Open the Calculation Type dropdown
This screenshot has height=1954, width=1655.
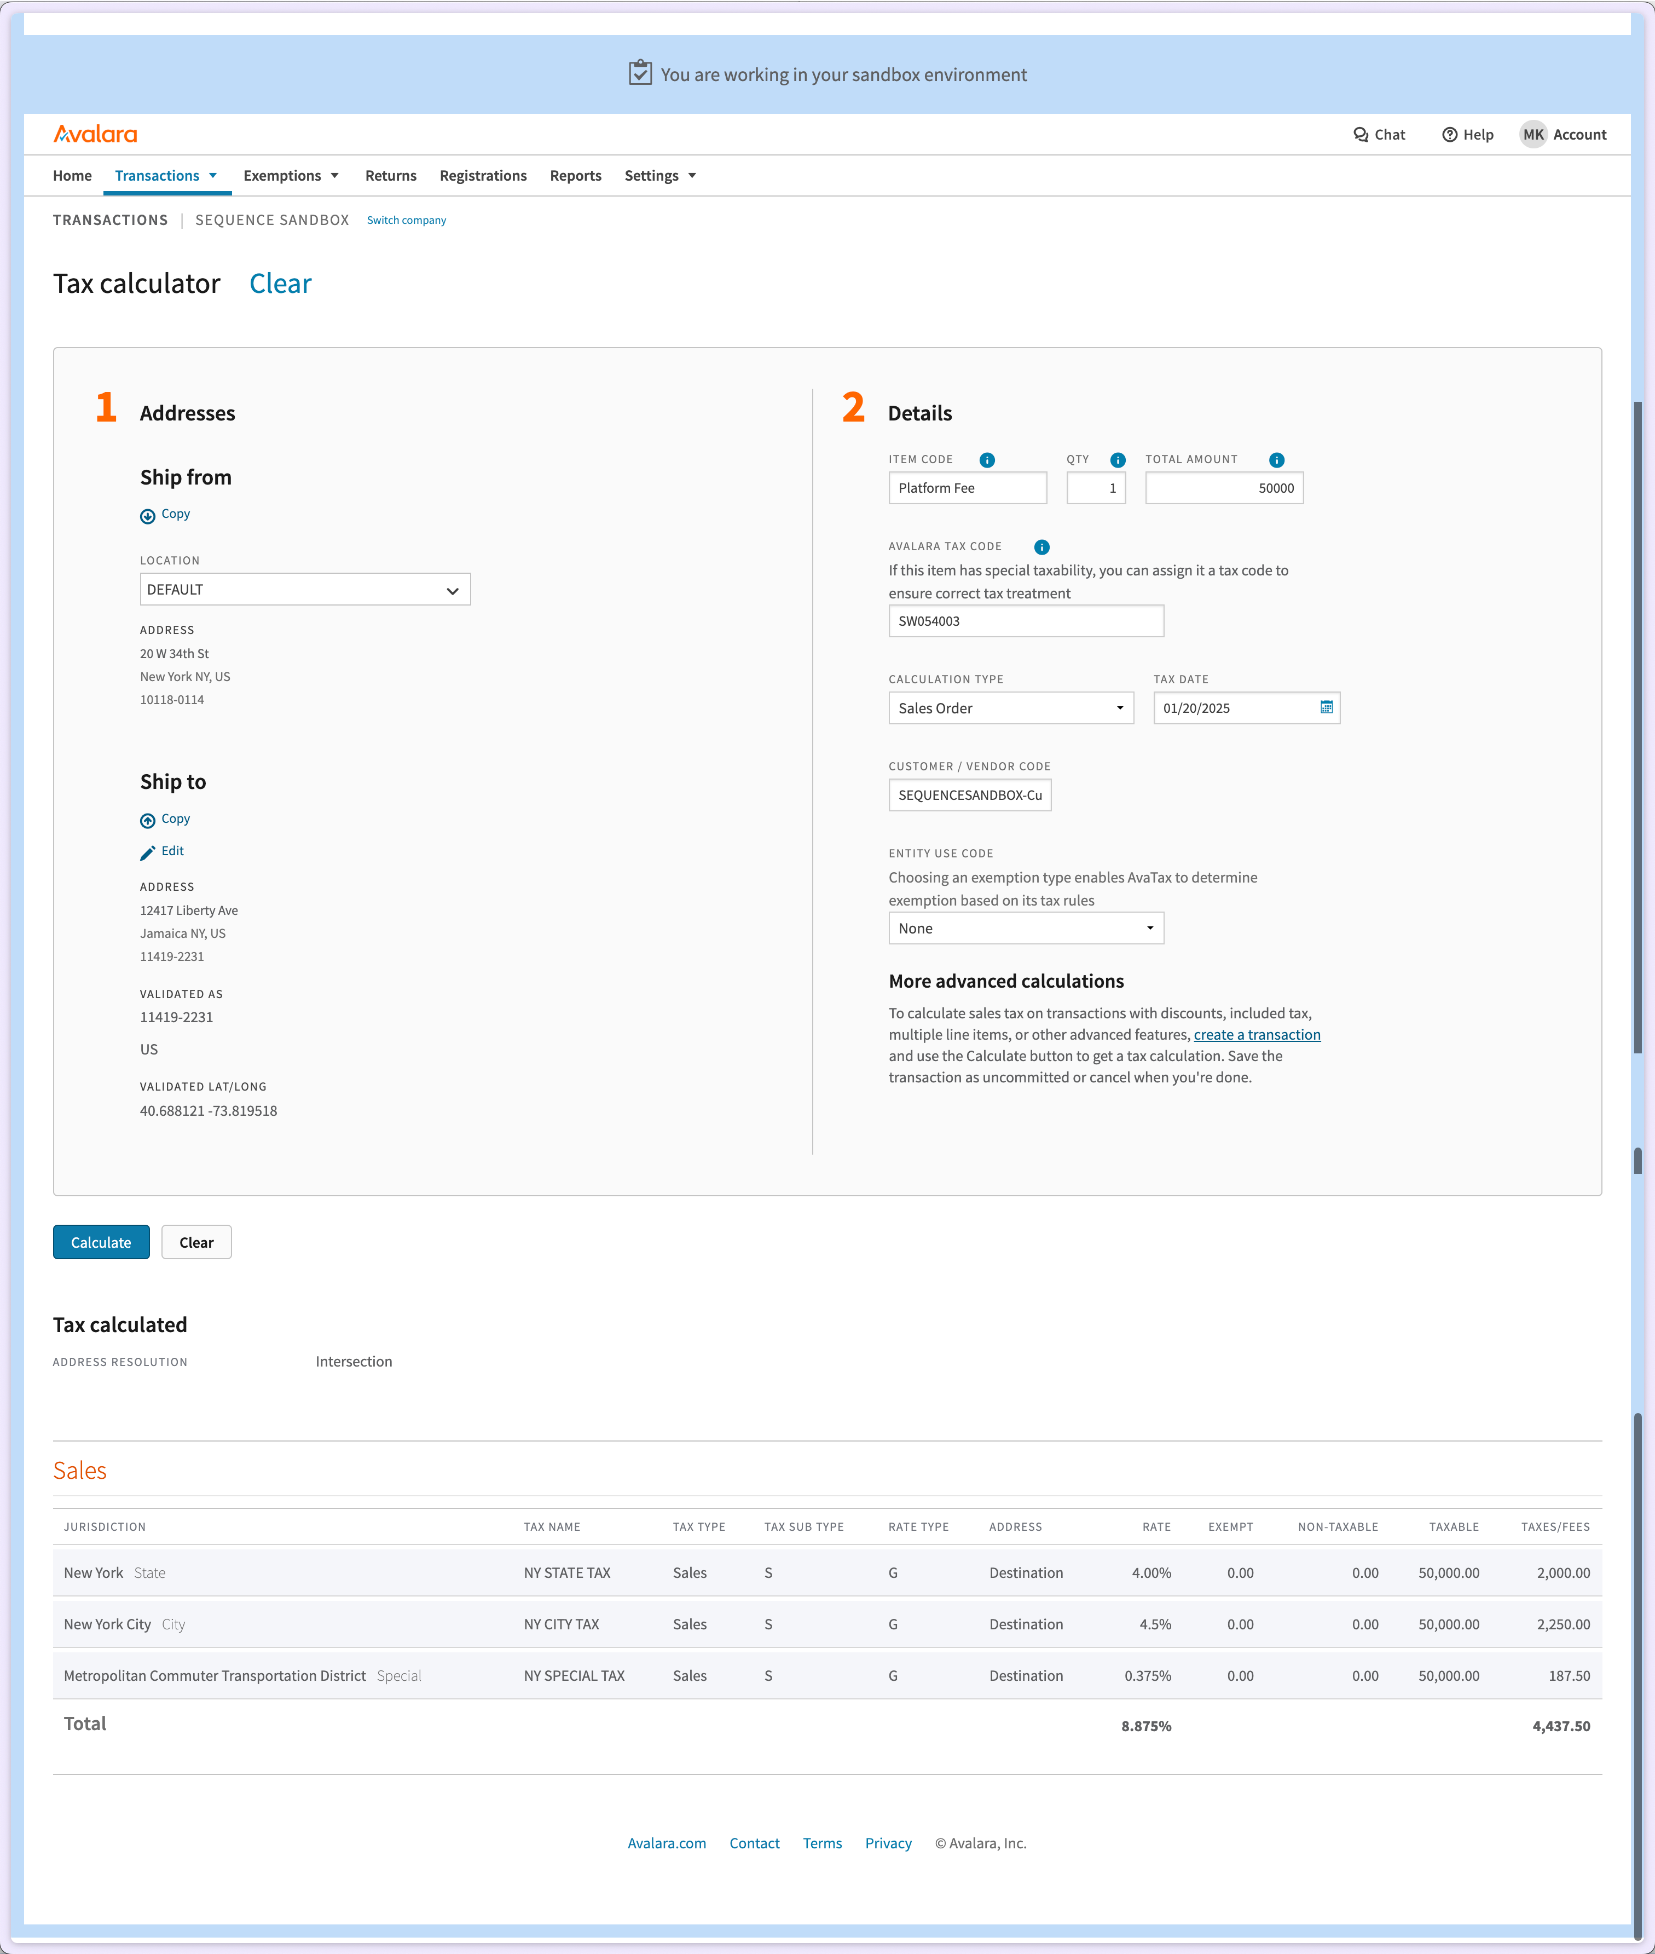(x=1010, y=708)
